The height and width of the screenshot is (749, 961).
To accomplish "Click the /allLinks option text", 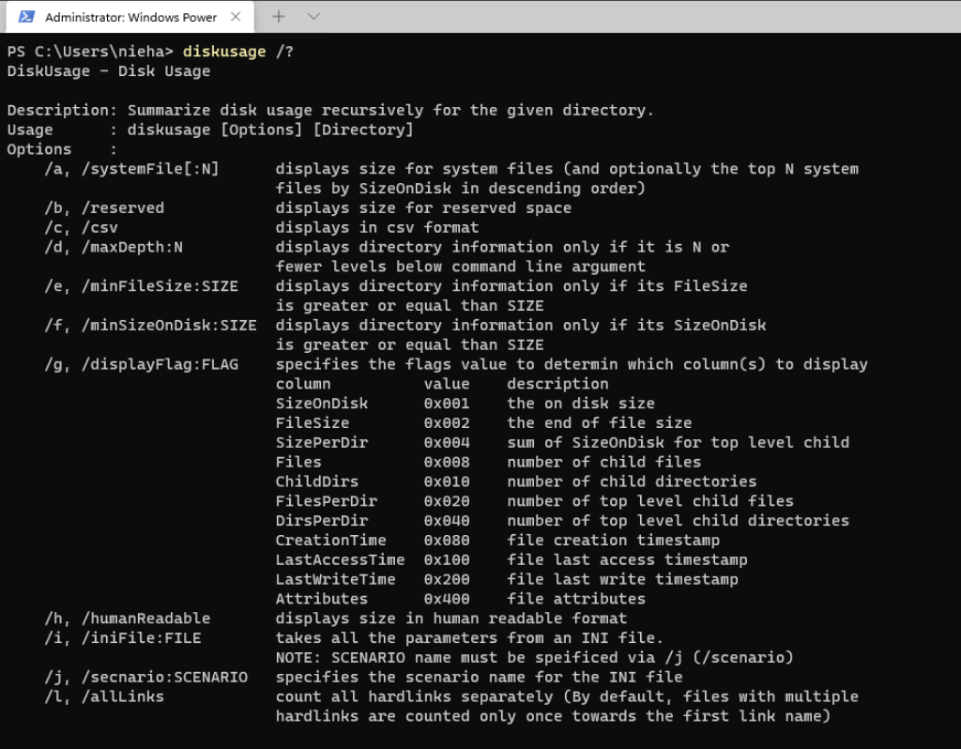I will (x=127, y=696).
